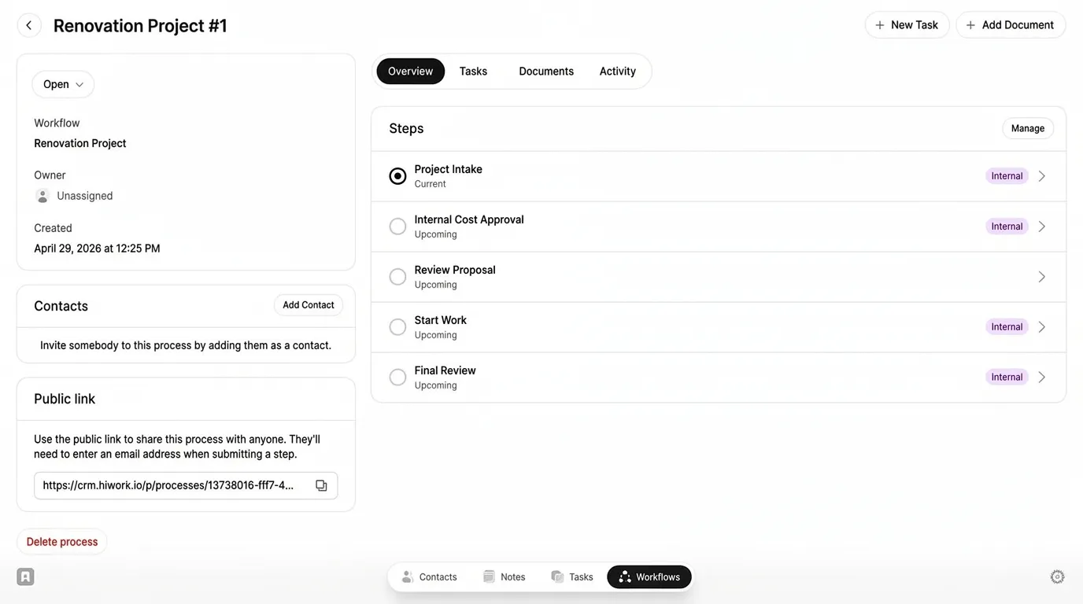Open the Open status dropdown
The height and width of the screenshot is (604, 1083).
[x=63, y=84]
